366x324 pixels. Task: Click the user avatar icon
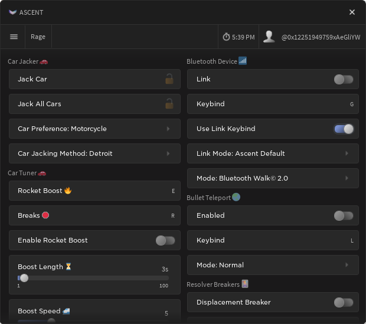(x=269, y=37)
